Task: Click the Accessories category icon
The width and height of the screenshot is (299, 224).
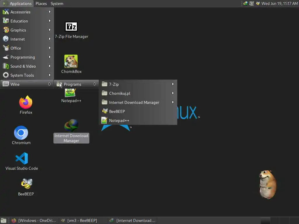Action: (x=6, y=12)
